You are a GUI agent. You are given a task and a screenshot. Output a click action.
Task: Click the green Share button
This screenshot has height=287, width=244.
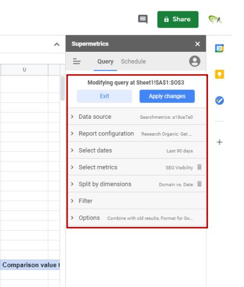click(x=178, y=20)
